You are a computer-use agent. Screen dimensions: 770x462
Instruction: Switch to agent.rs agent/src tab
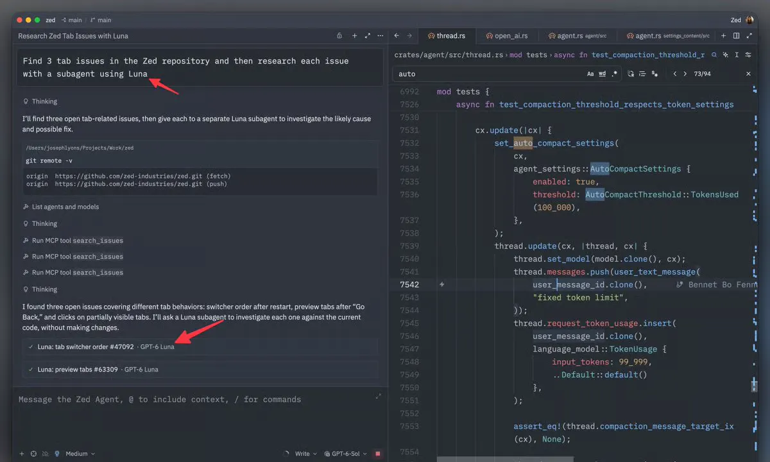tap(577, 36)
